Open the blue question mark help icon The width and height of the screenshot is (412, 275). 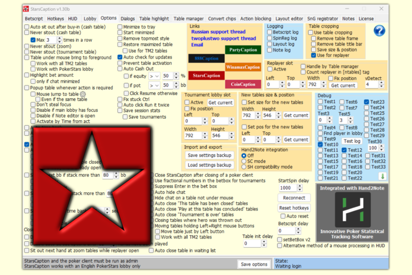click(379, 31)
